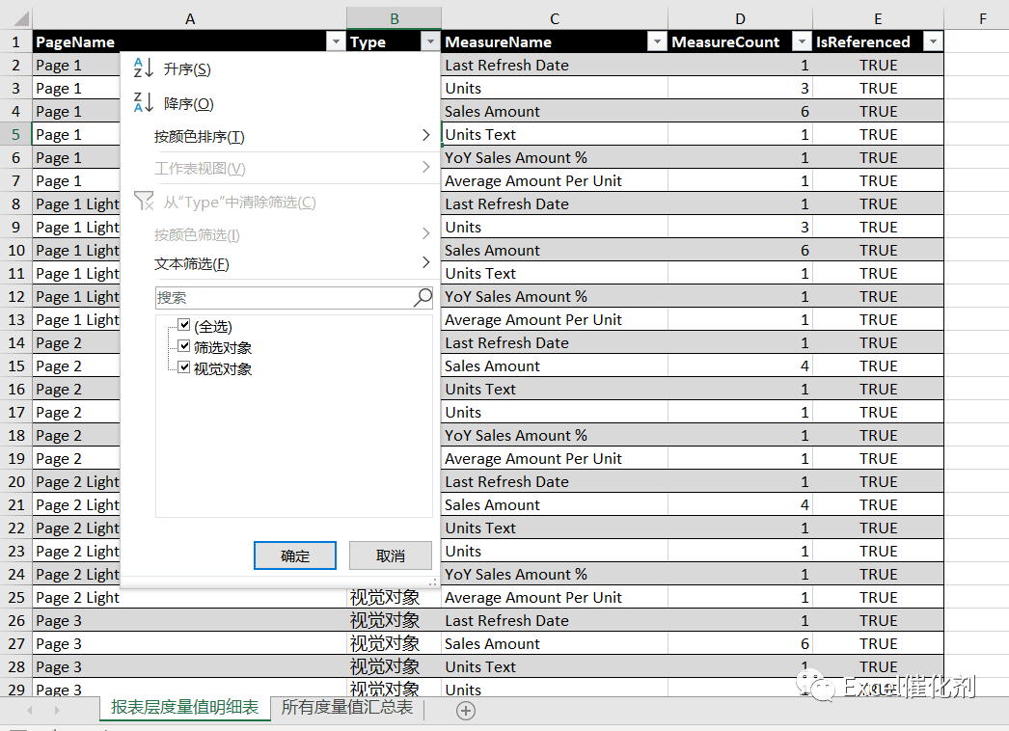
Task: Toggle the (全选) select all checkbox
Action: pyautogui.click(x=184, y=325)
